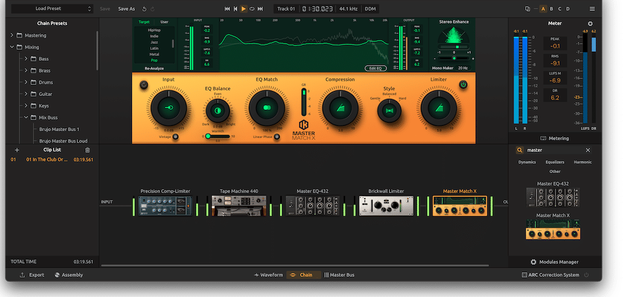Expand the Bass folder
Screen dimensions: 623x297
click(x=26, y=59)
